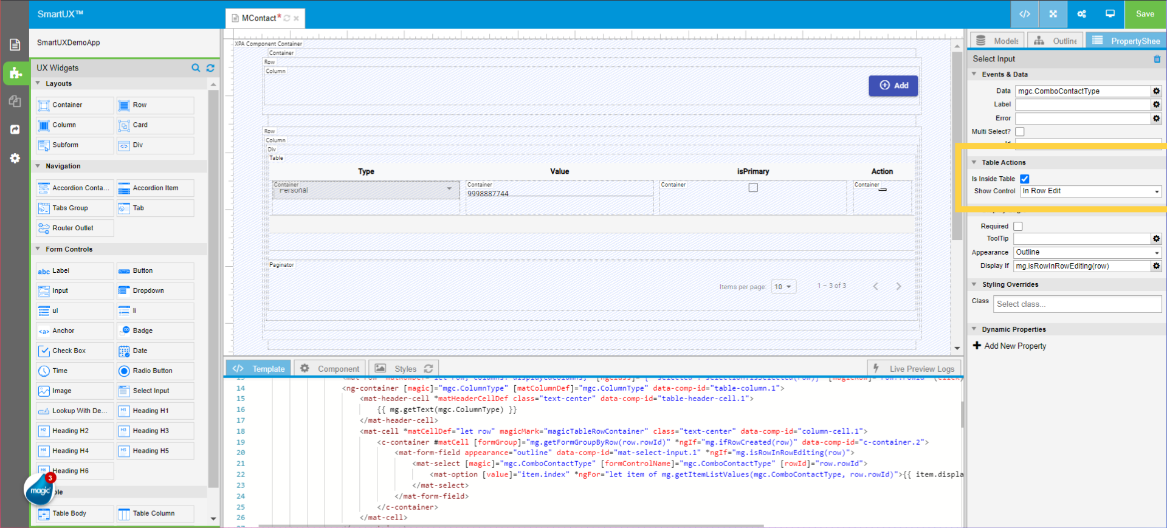Open the Appearance Outline dropdown
The width and height of the screenshot is (1167, 528).
[1087, 252]
